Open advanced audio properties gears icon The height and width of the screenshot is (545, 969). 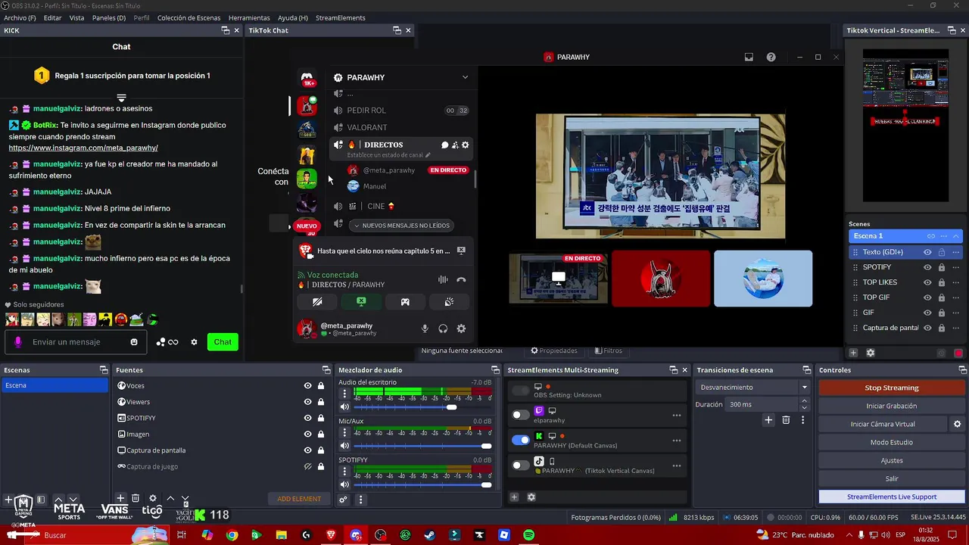tap(343, 500)
